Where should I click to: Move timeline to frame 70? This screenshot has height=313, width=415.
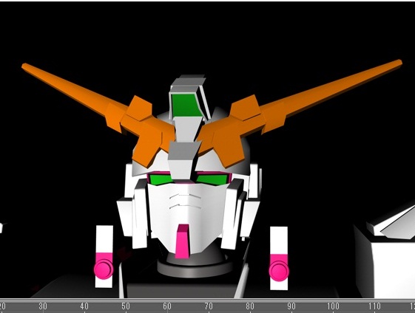209,306
